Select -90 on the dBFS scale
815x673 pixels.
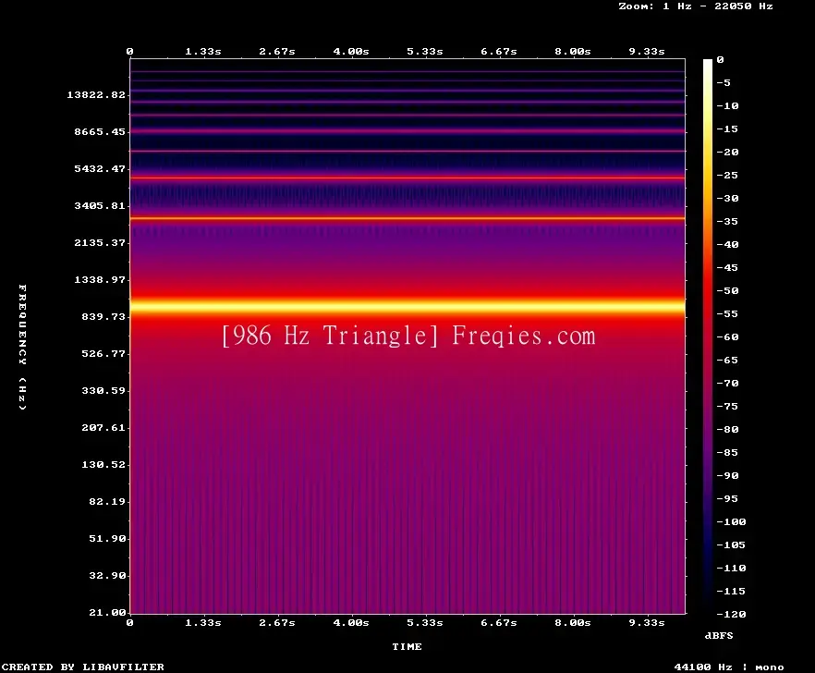727,475
